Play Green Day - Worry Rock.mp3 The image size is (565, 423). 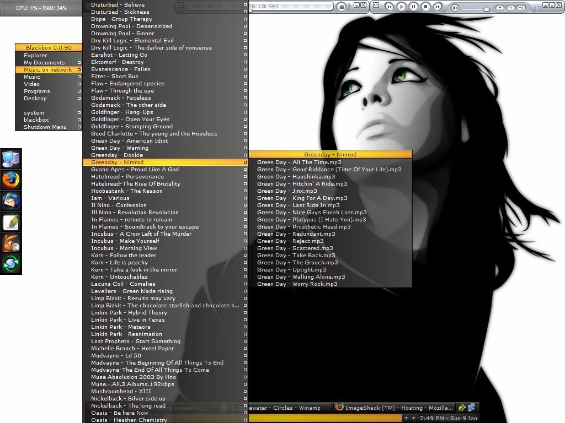pos(330,284)
